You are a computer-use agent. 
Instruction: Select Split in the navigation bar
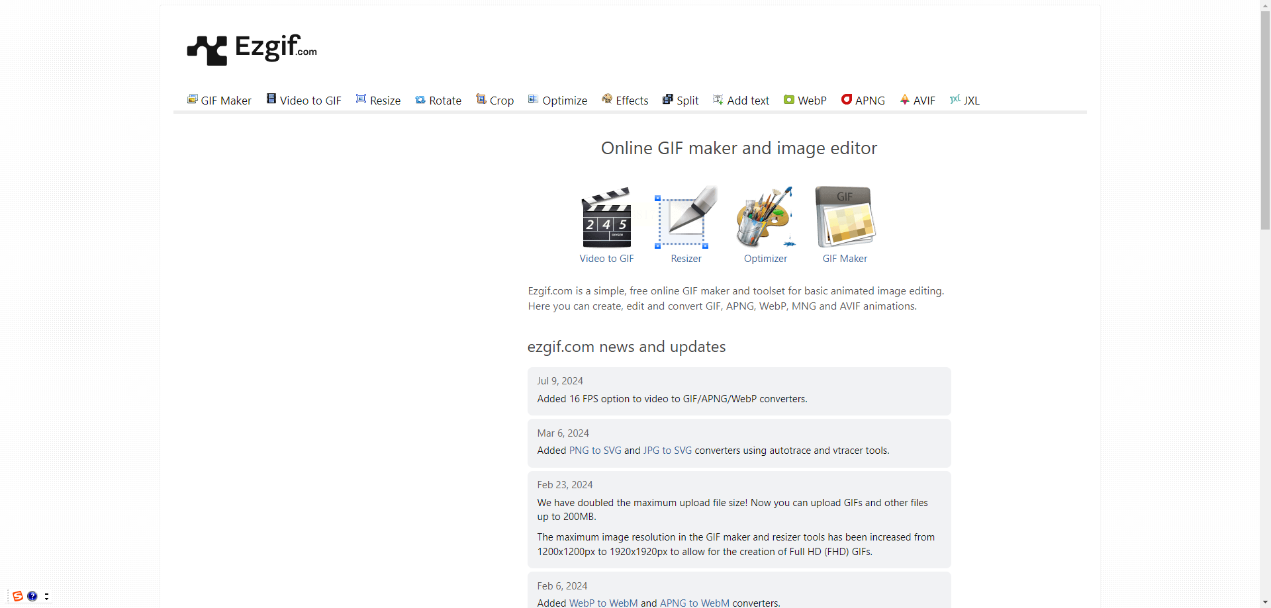click(x=681, y=100)
